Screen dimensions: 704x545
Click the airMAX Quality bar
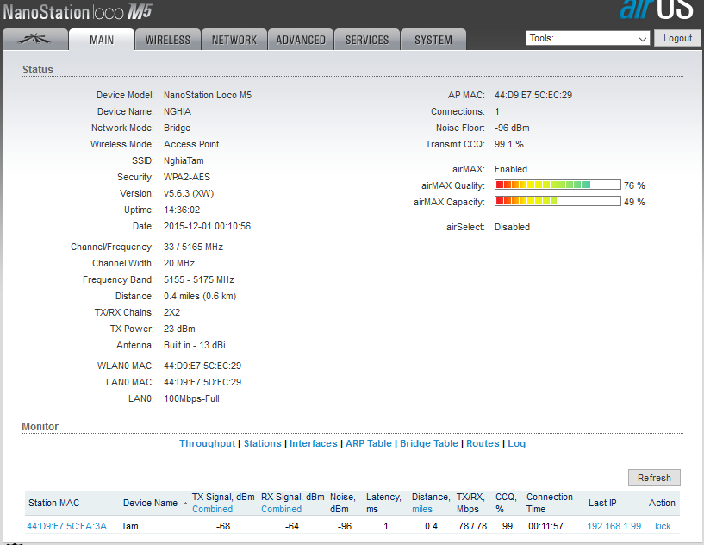(x=558, y=185)
